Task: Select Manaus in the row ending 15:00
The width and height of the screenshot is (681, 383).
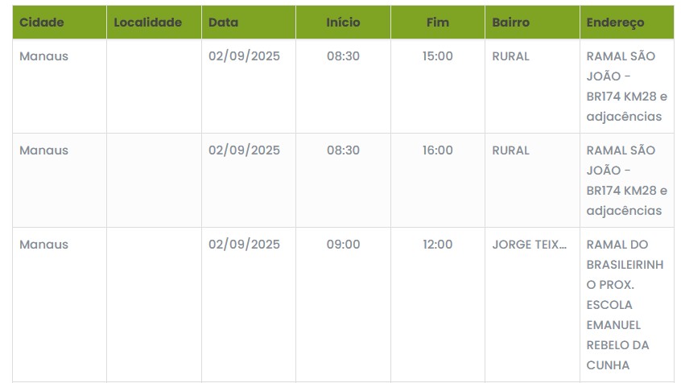Action: [x=44, y=56]
